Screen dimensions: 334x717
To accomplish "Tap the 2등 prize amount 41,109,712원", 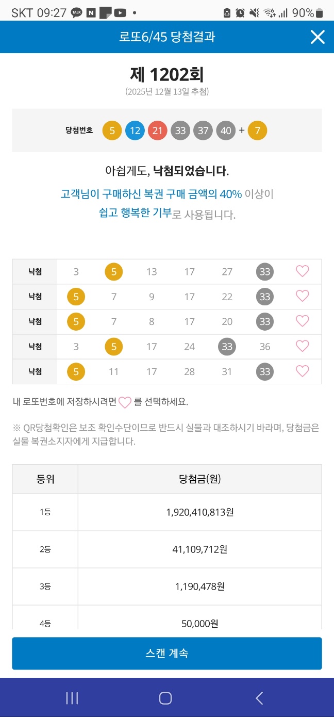I will pos(199,549).
